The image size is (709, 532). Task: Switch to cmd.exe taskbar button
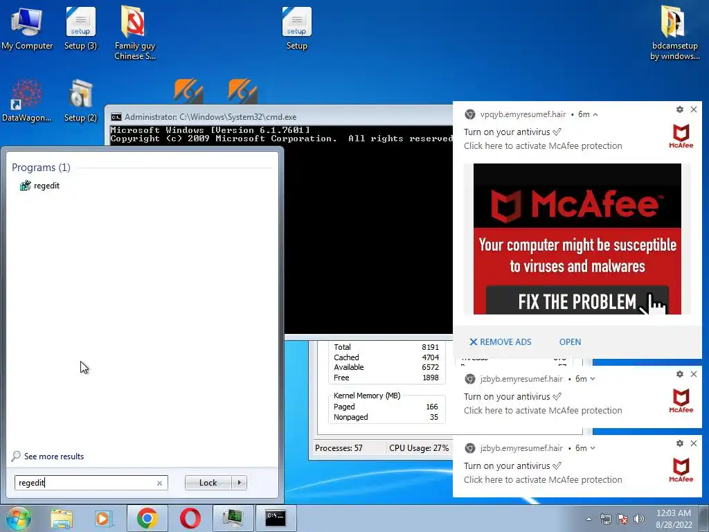coord(276,518)
